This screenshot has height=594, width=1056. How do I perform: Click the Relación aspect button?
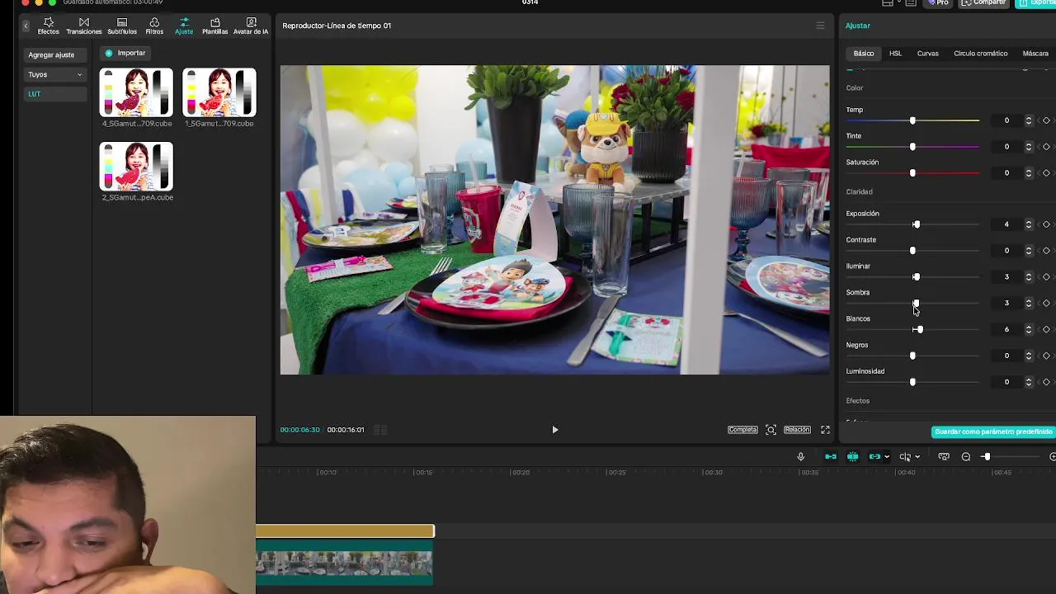[x=797, y=430]
